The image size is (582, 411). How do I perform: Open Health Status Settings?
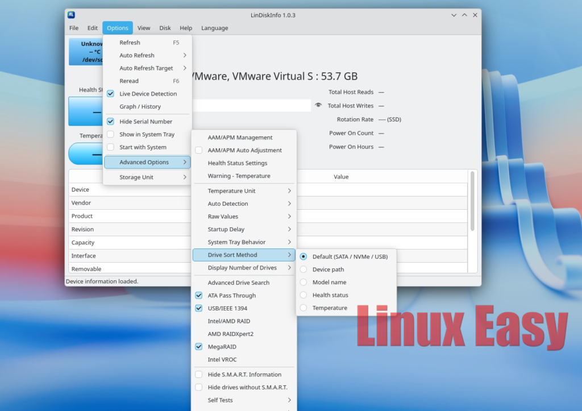[x=244, y=163]
